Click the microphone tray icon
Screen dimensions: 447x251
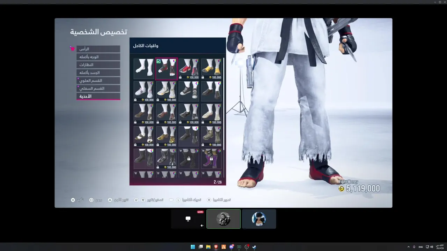point(414,247)
